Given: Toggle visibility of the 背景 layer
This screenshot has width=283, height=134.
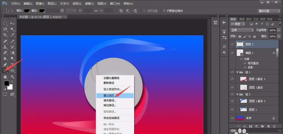Looking at the screenshot, I should (x=233, y=118).
